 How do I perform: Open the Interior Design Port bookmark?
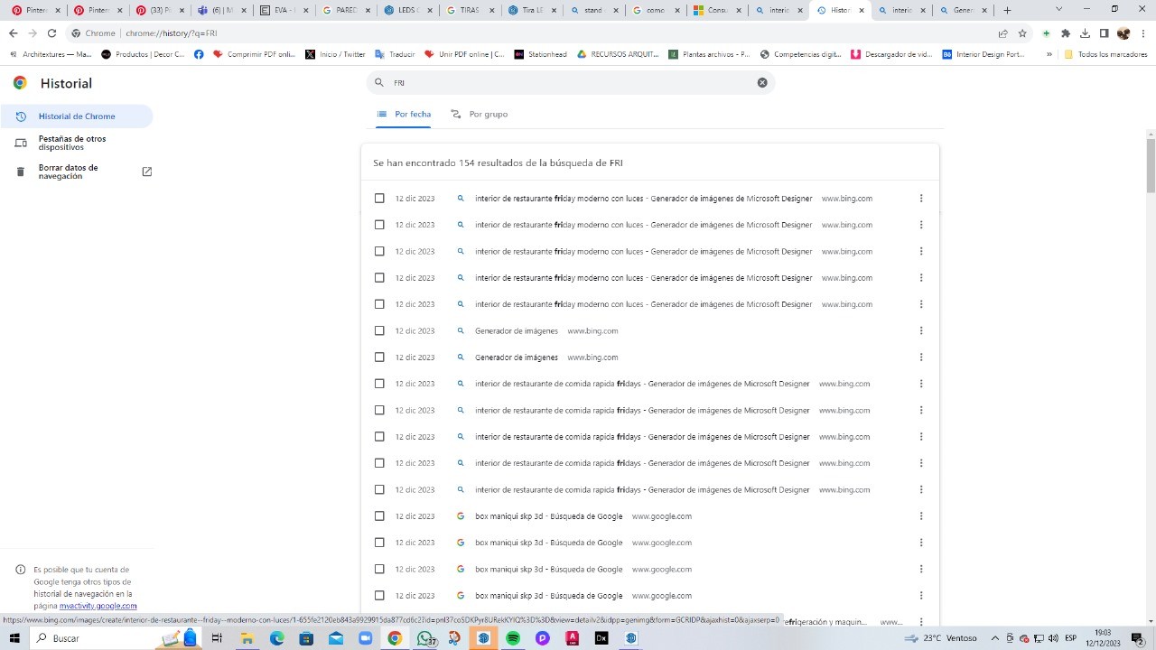[x=983, y=54]
